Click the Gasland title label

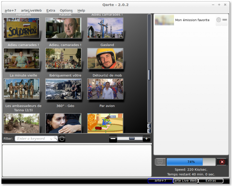point(107,45)
